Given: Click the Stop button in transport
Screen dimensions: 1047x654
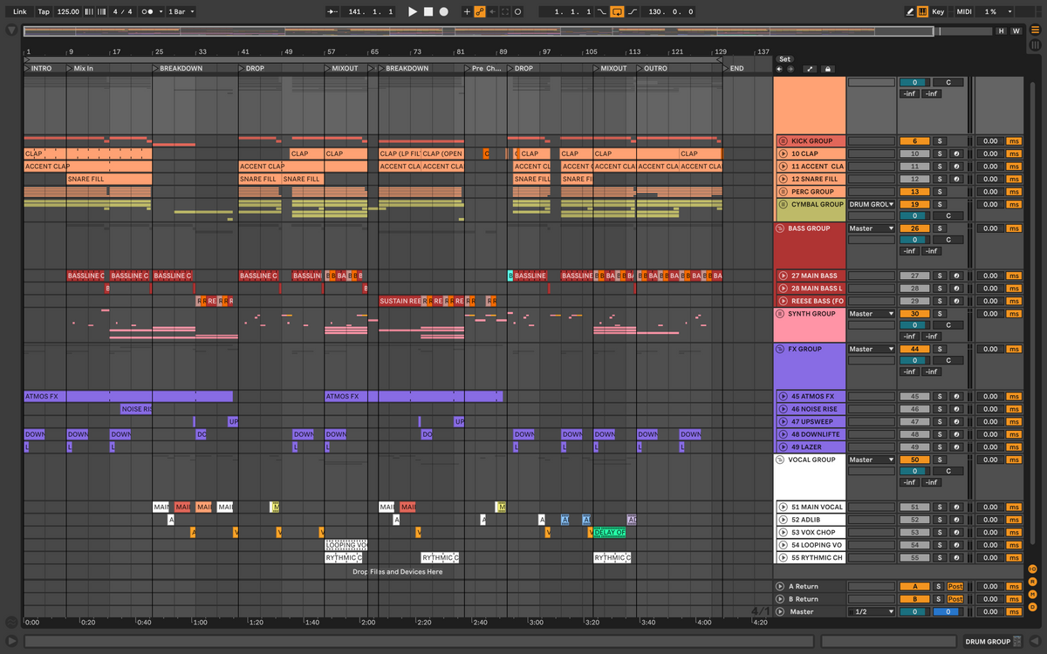Looking at the screenshot, I should 428,12.
